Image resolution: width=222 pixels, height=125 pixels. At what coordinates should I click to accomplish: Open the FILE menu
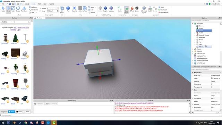coord(3,4)
